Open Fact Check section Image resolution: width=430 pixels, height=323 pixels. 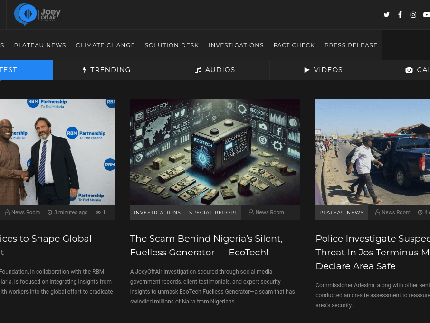[x=294, y=45]
